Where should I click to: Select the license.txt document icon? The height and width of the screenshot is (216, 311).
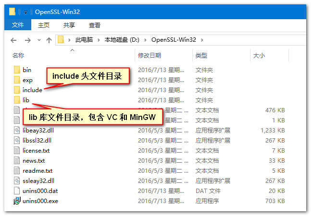tap(17, 150)
